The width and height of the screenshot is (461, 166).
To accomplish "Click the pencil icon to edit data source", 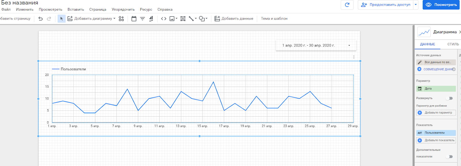I will pos(420,62).
